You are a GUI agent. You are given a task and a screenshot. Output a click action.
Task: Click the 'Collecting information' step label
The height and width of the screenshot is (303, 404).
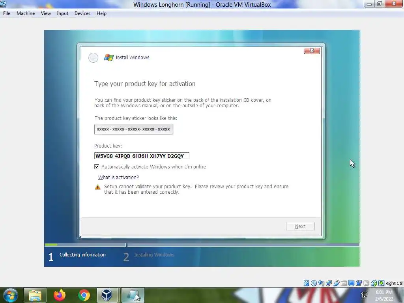[x=82, y=254]
